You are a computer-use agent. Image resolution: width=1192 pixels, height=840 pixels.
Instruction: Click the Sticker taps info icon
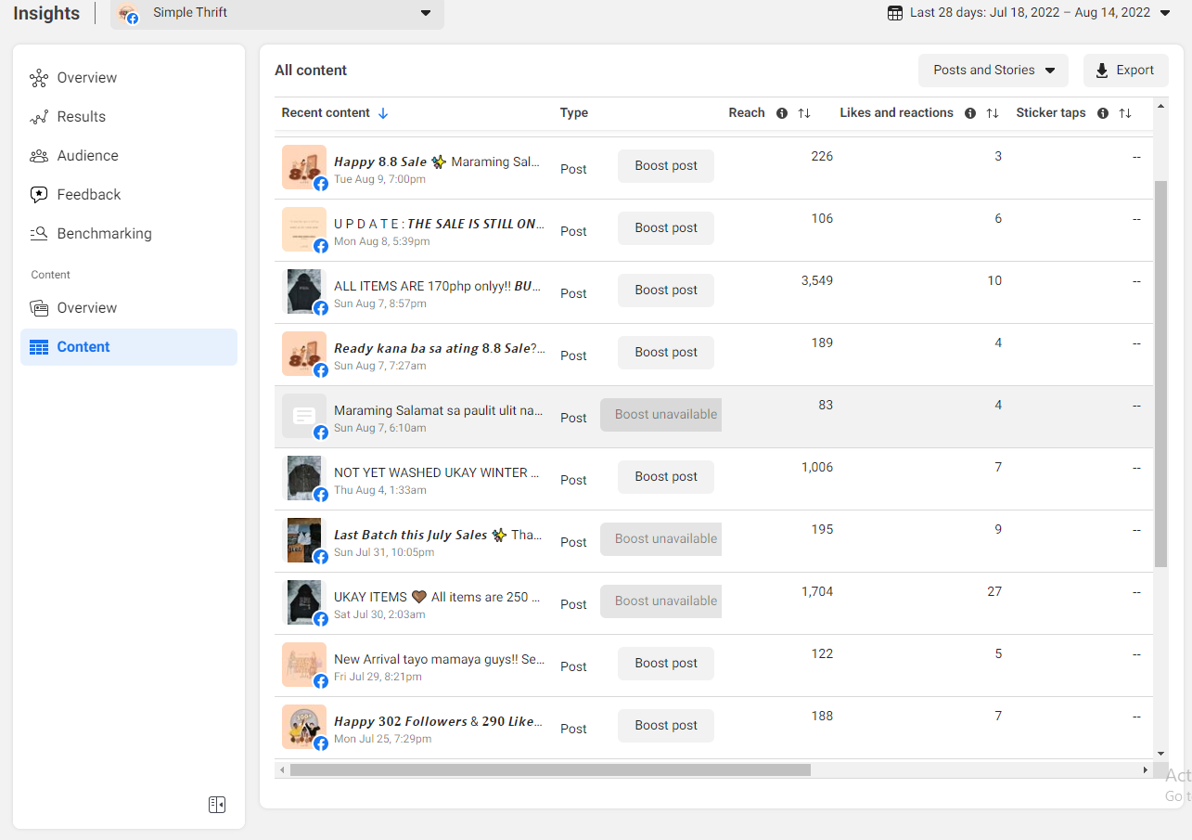click(1103, 113)
